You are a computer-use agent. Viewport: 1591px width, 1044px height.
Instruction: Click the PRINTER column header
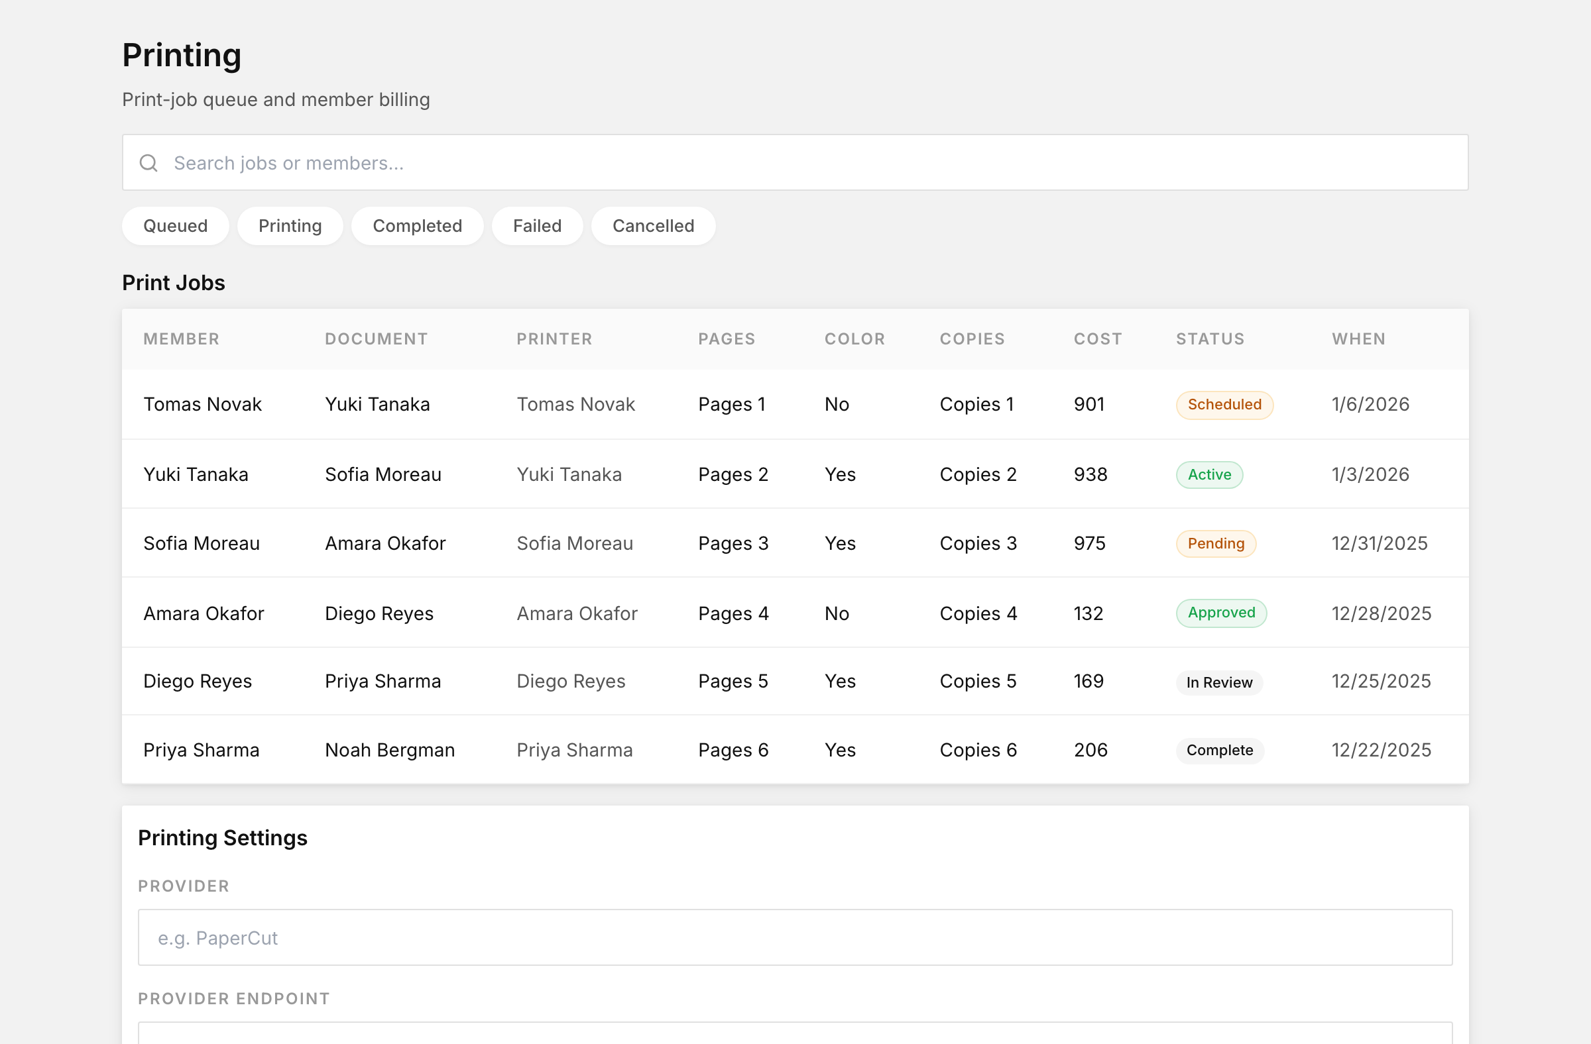pyautogui.click(x=554, y=339)
